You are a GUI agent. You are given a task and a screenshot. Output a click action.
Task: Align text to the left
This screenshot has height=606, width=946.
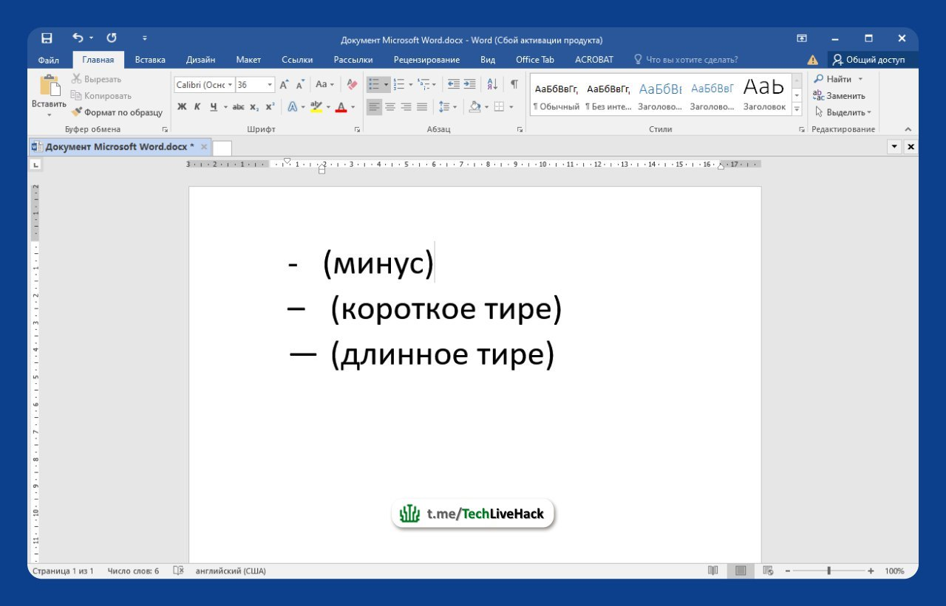tap(374, 107)
